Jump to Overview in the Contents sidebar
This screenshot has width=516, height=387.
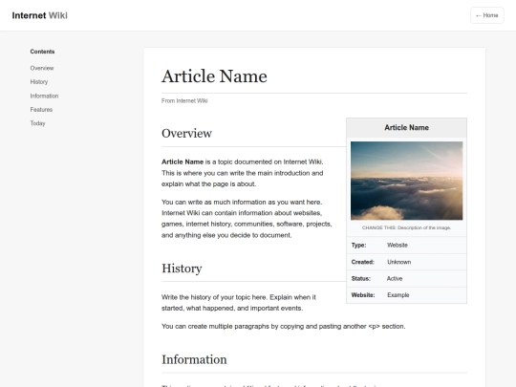(42, 68)
